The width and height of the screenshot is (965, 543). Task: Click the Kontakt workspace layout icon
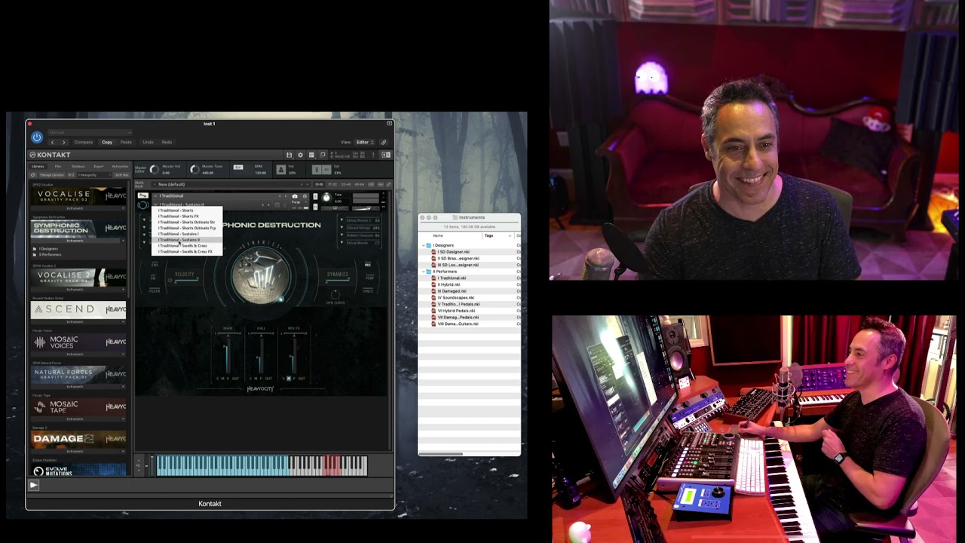[x=311, y=155]
